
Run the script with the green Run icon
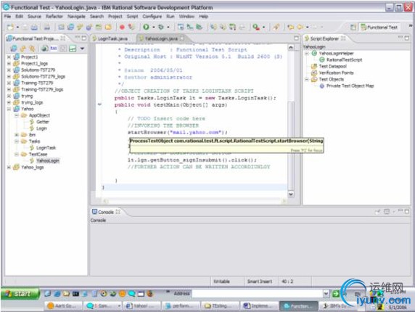coord(146,27)
